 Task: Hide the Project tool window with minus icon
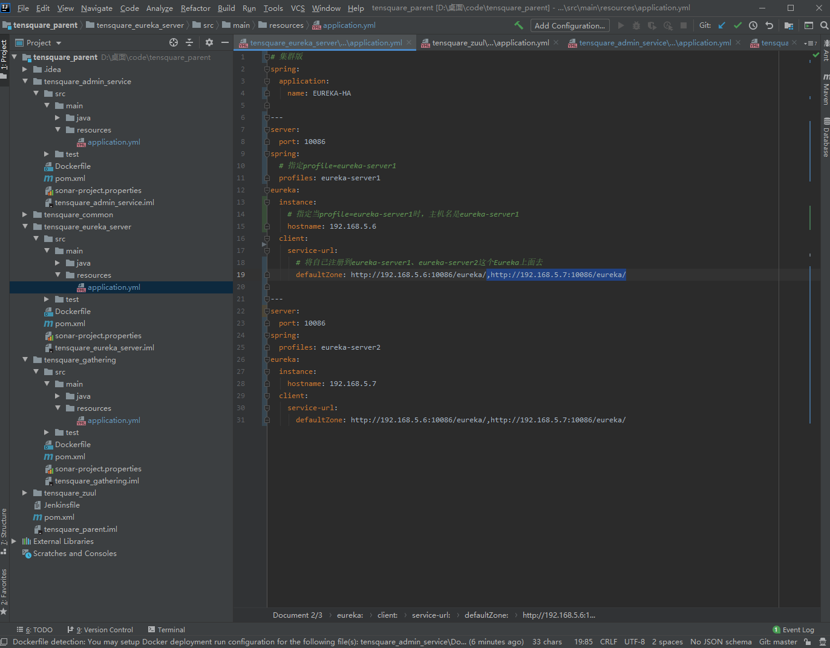(225, 42)
